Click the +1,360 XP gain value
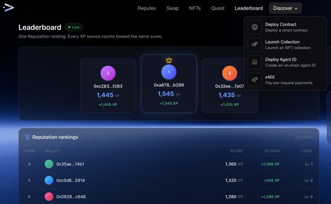The width and height of the screenshot is (331, 204). (x=271, y=164)
